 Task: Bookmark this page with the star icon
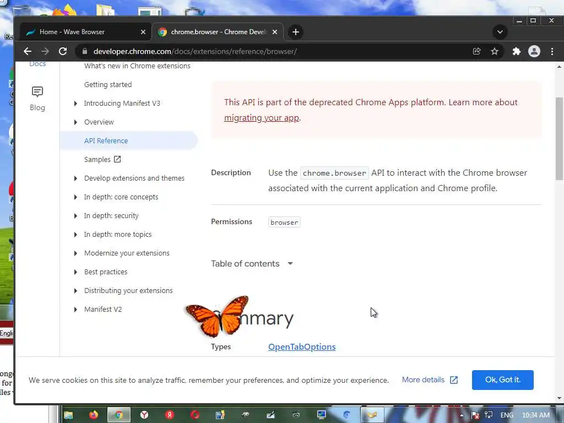(495, 51)
